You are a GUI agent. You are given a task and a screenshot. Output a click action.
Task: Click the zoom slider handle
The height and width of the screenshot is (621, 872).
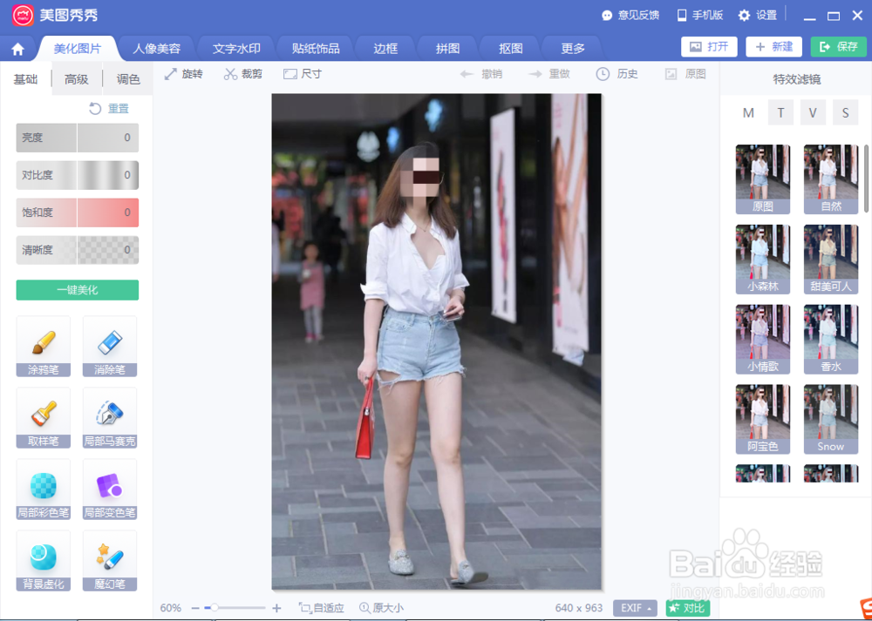click(x=215, y=608)
